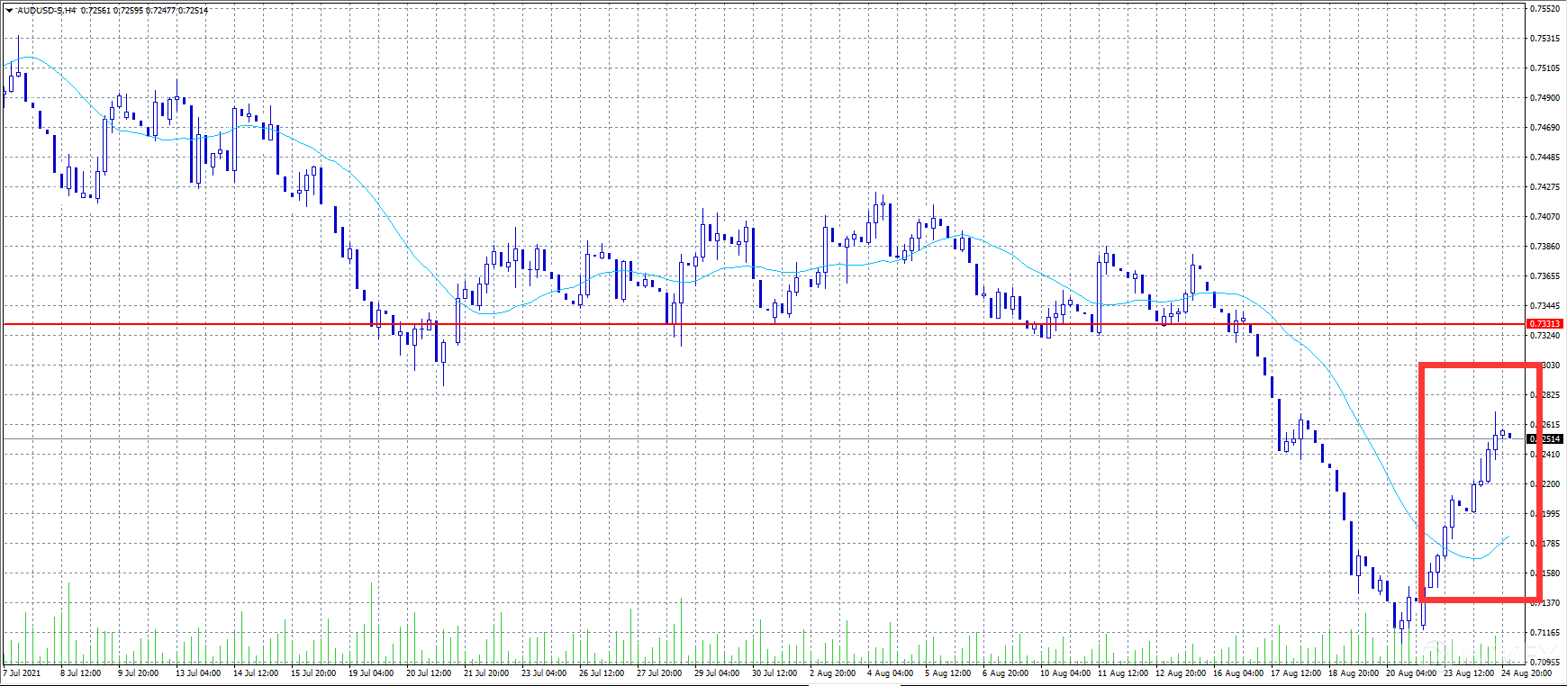
Task: Click the 7 Jul 2021 date label
Action: (x=23, y=673)
